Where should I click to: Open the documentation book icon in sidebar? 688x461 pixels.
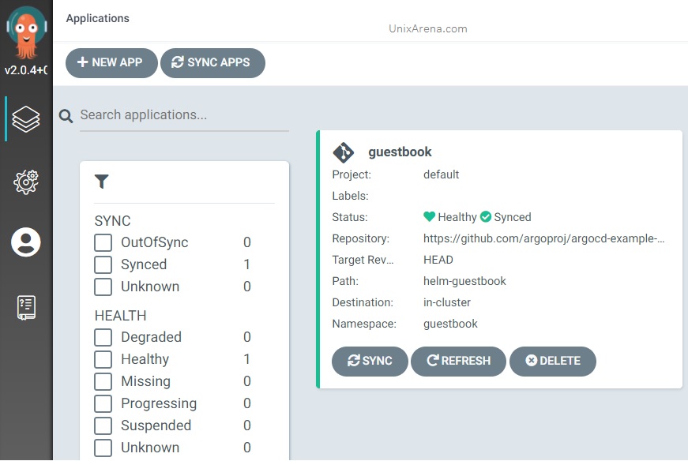[26, 308]
